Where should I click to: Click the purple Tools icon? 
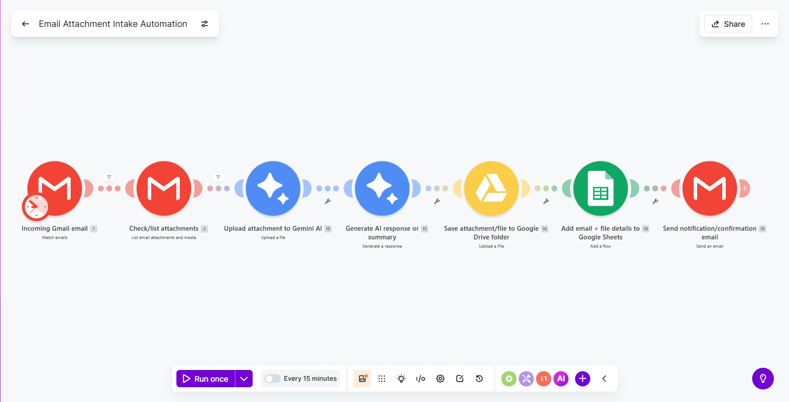(526, 379)
